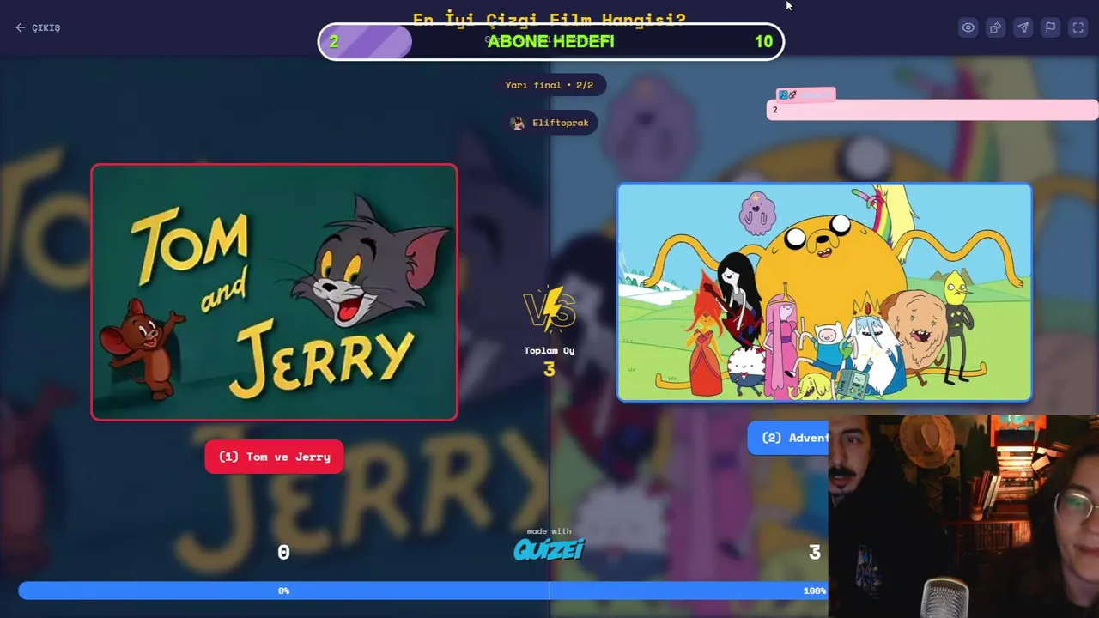Click the Eliftoprak user chip
Viewport: 1099px width, 618px height.
click(550, 123)
